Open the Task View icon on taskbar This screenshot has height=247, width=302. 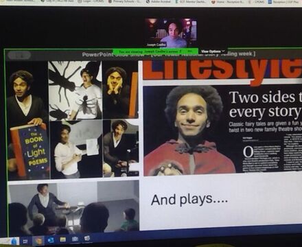25,241
